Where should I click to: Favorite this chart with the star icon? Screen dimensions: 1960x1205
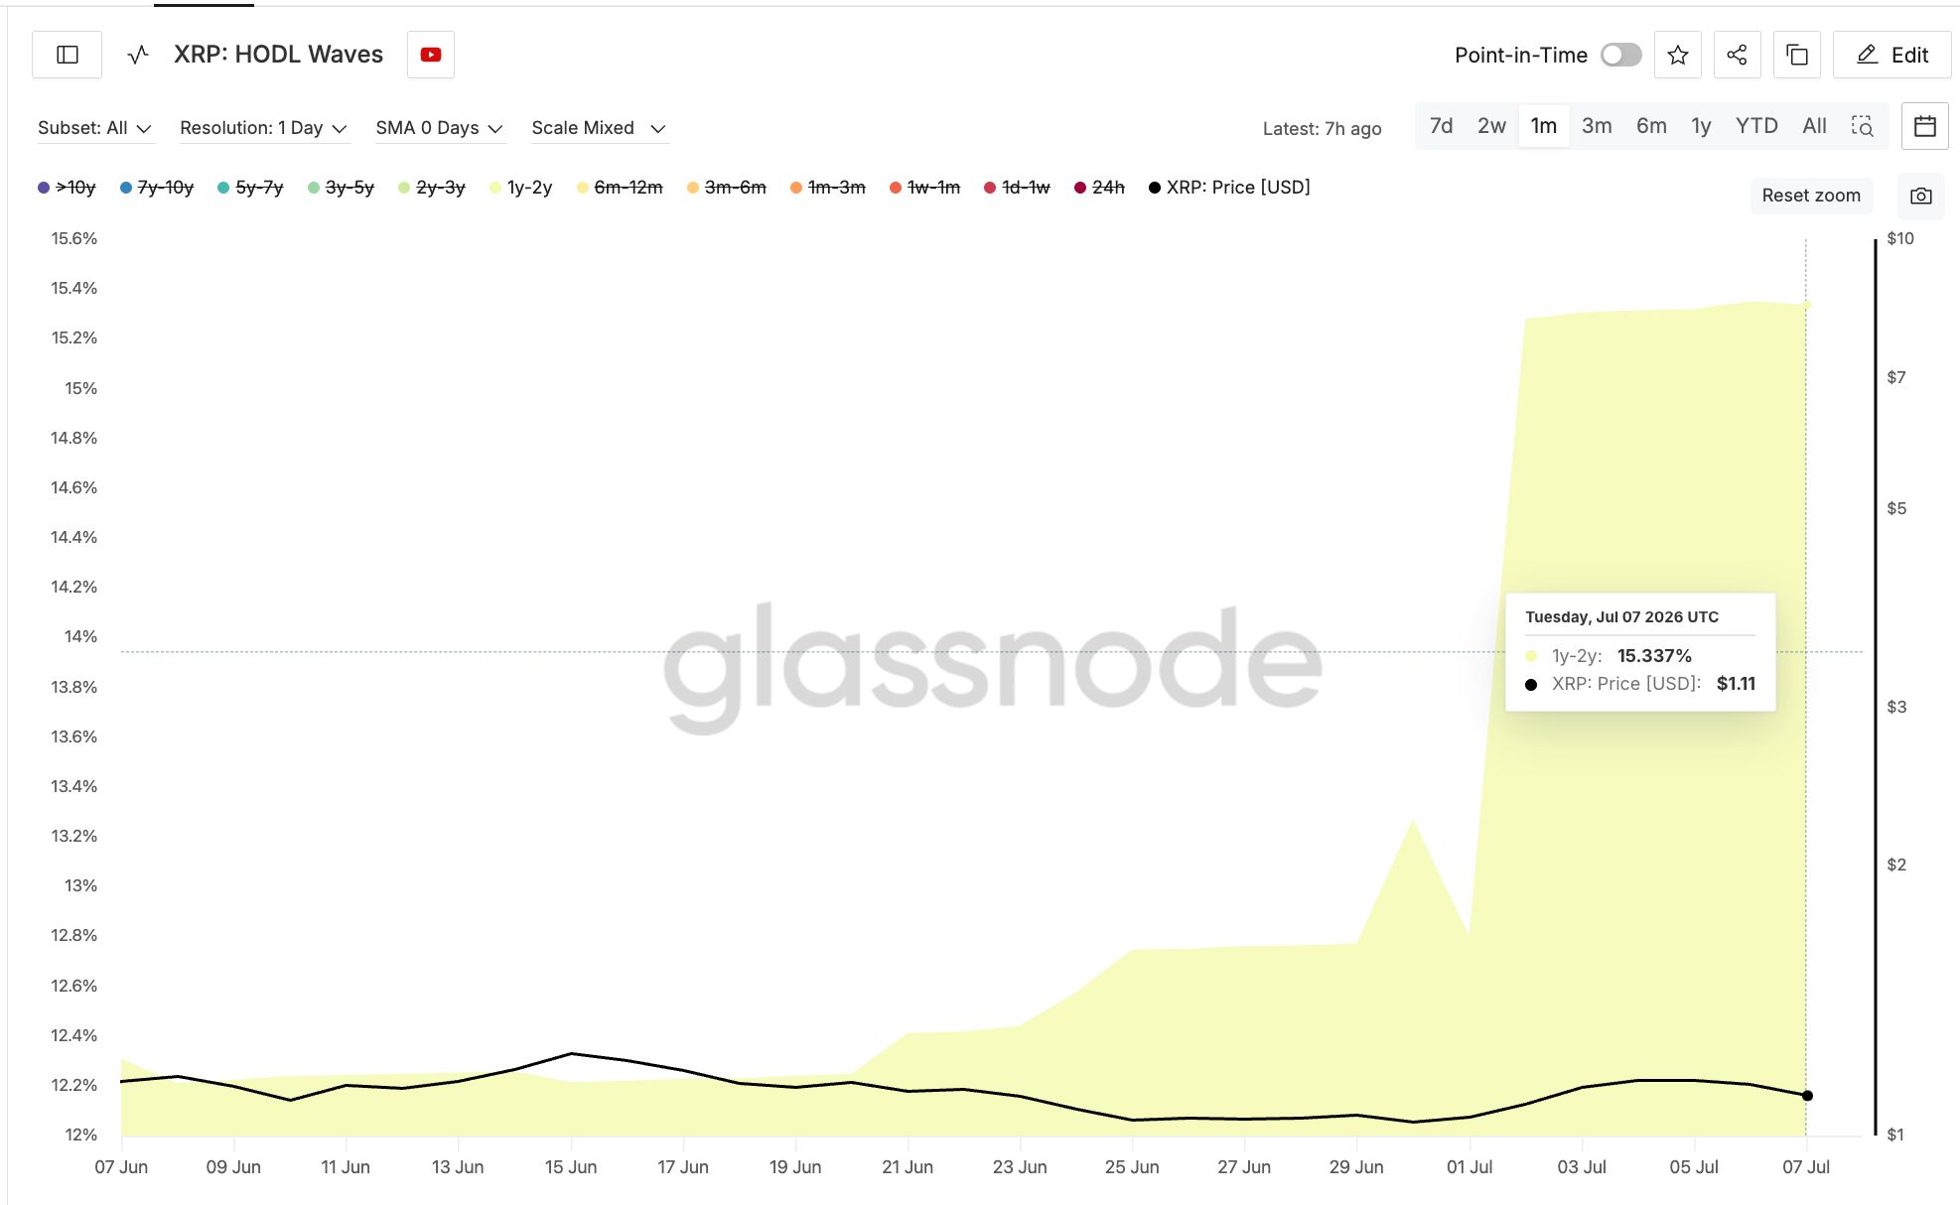(x=1678, y=55)
